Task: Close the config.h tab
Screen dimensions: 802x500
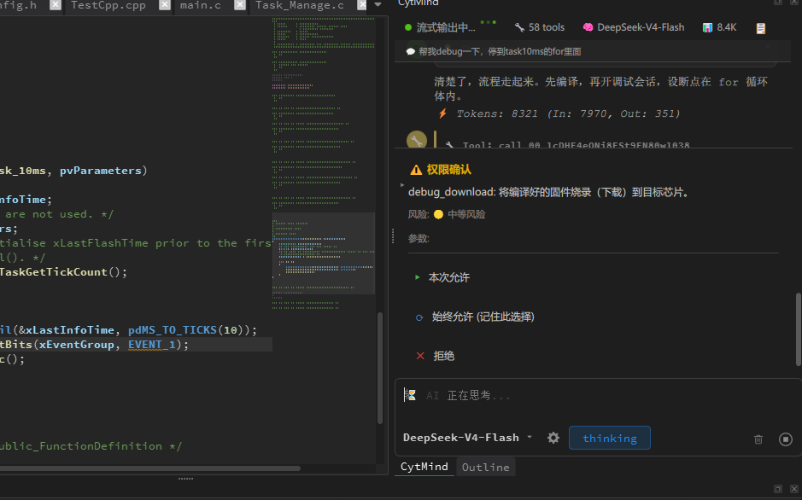Action: coord(56,5)
